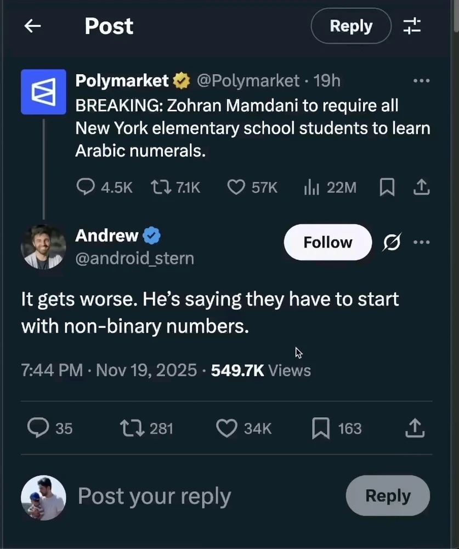Open the @android_stern handle link
The image size is (459, 549).
tap(134, 258)
